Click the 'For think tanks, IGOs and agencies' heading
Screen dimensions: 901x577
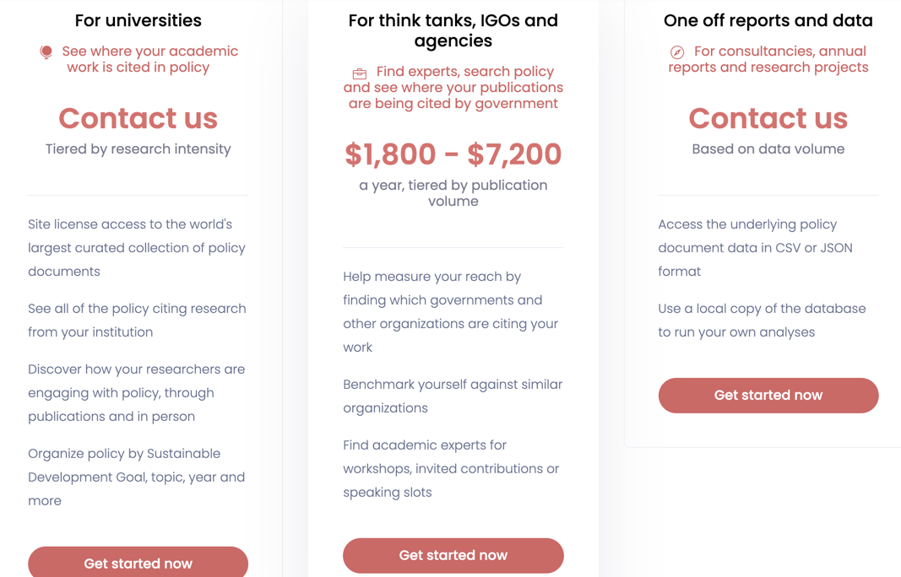click(x=453, y=30)
